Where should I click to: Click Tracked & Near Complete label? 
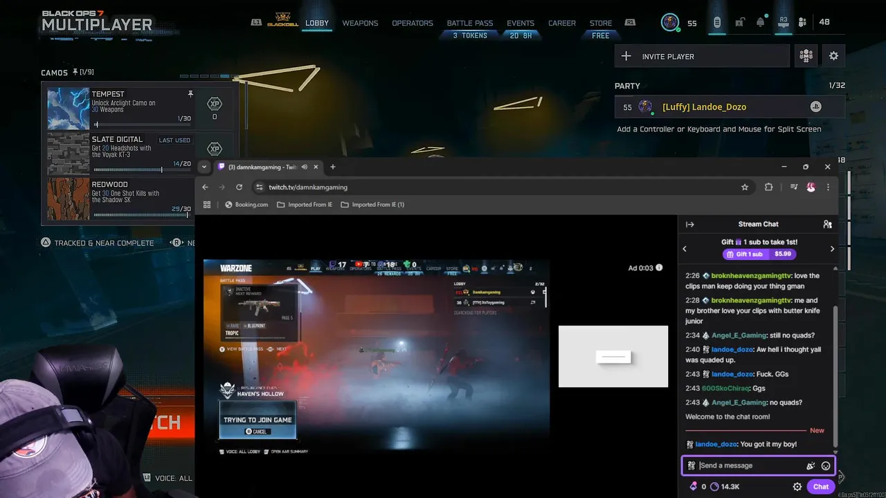click(104, 243)
